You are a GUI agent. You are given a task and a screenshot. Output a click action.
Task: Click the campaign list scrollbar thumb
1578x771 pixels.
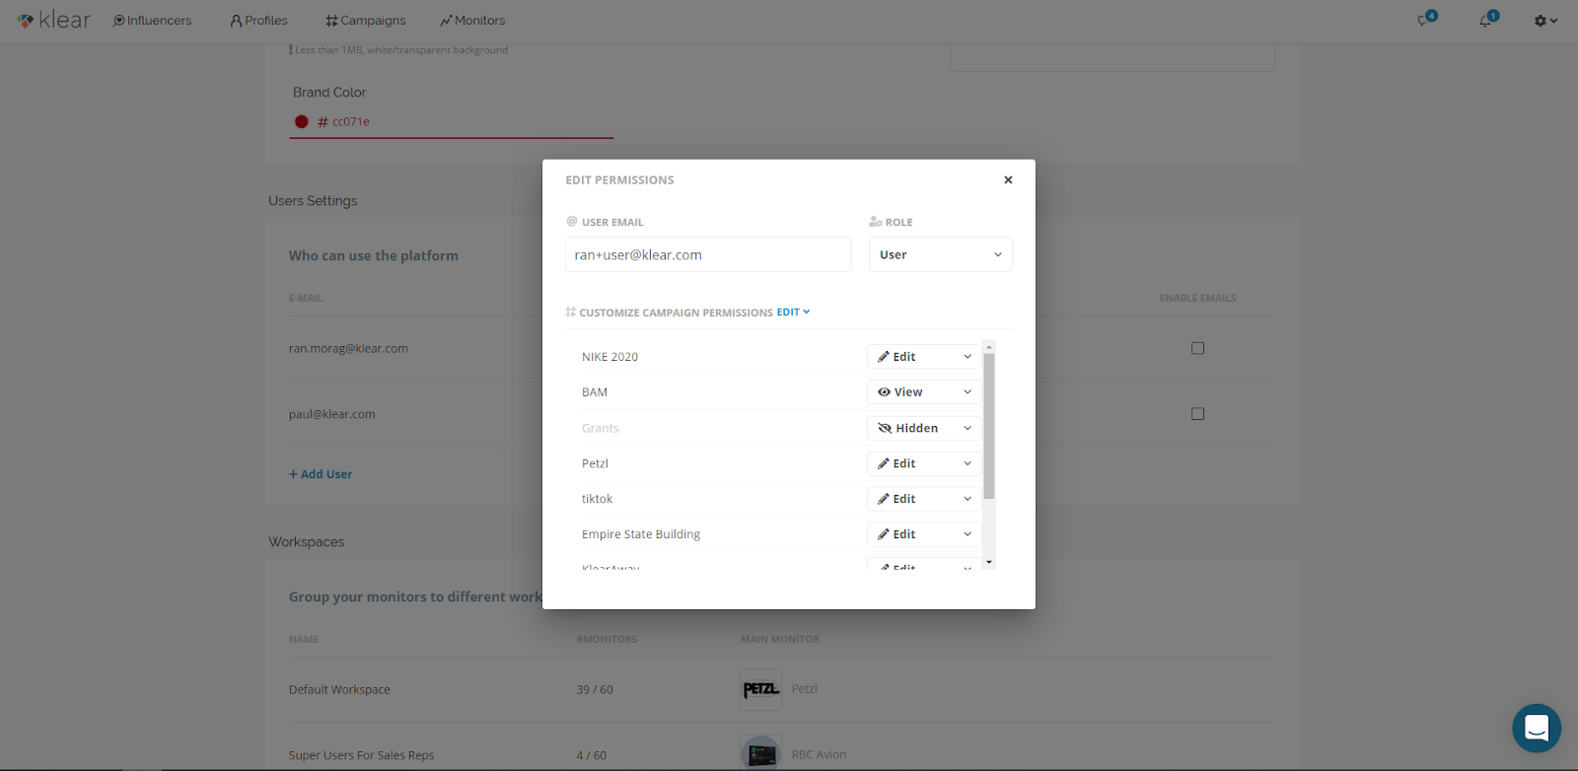pyautogui.click(x=989, y=426)
